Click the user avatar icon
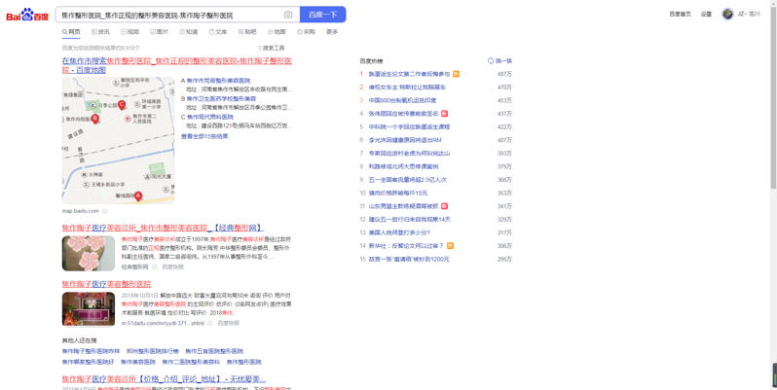 pyautogui.click(x=727, y=14)
